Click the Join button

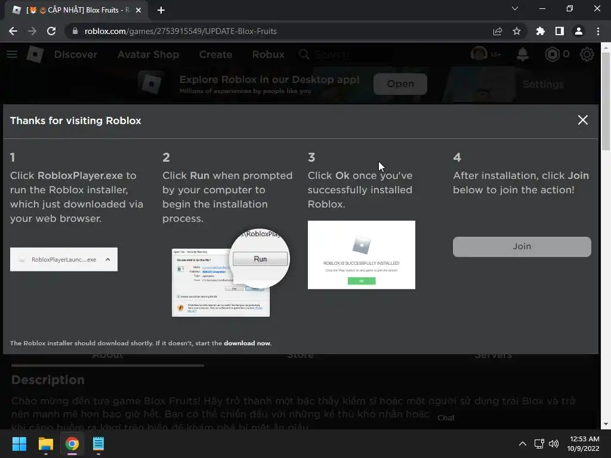tap(521, 246)
